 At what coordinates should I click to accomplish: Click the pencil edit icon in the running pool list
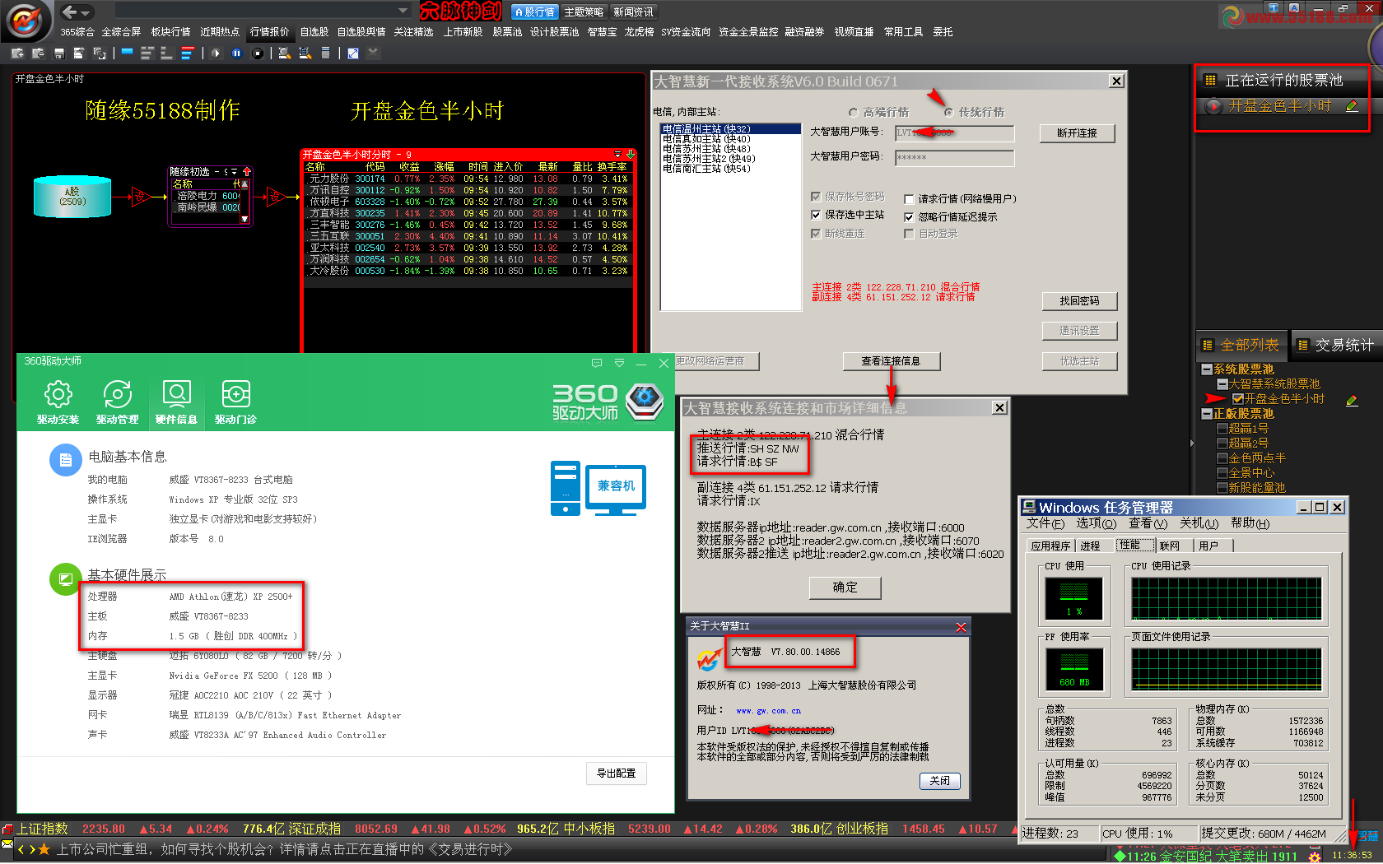(x=1352, y=106)
